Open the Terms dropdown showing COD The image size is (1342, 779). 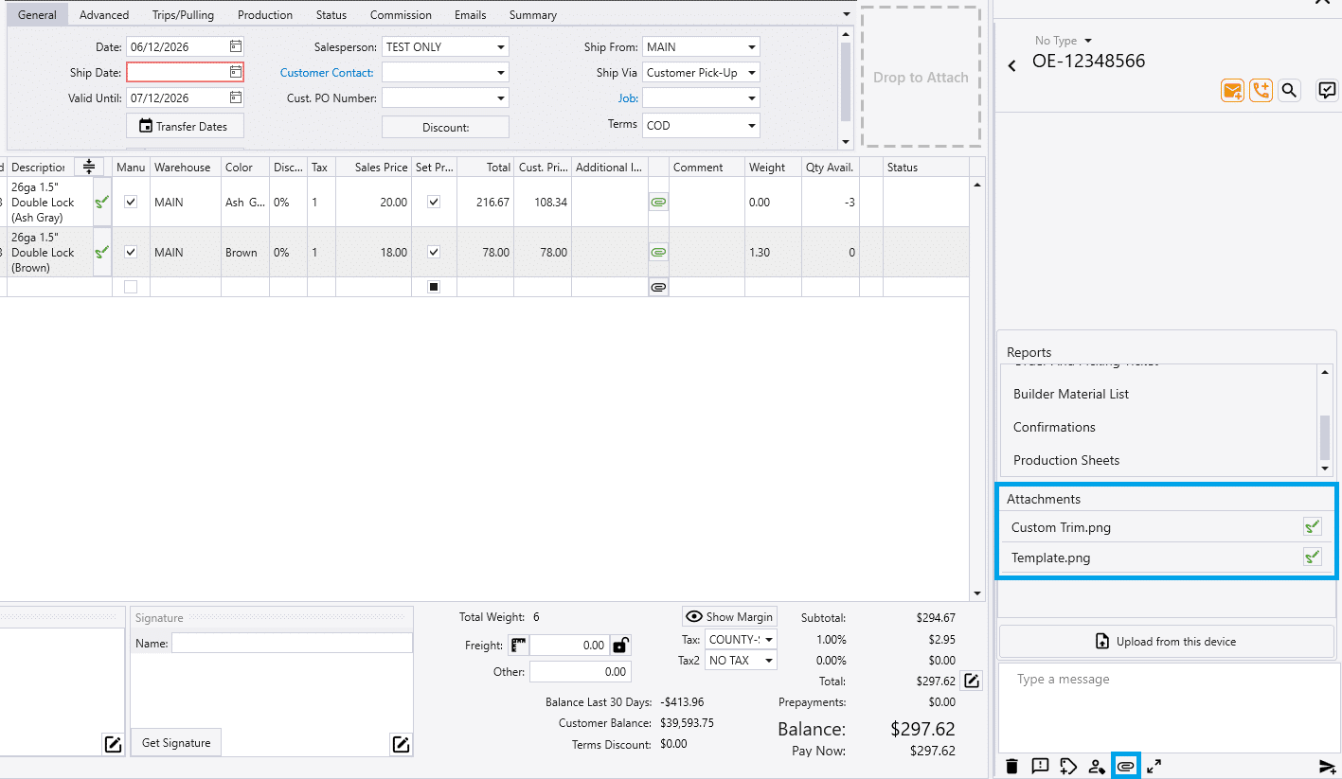701,125
